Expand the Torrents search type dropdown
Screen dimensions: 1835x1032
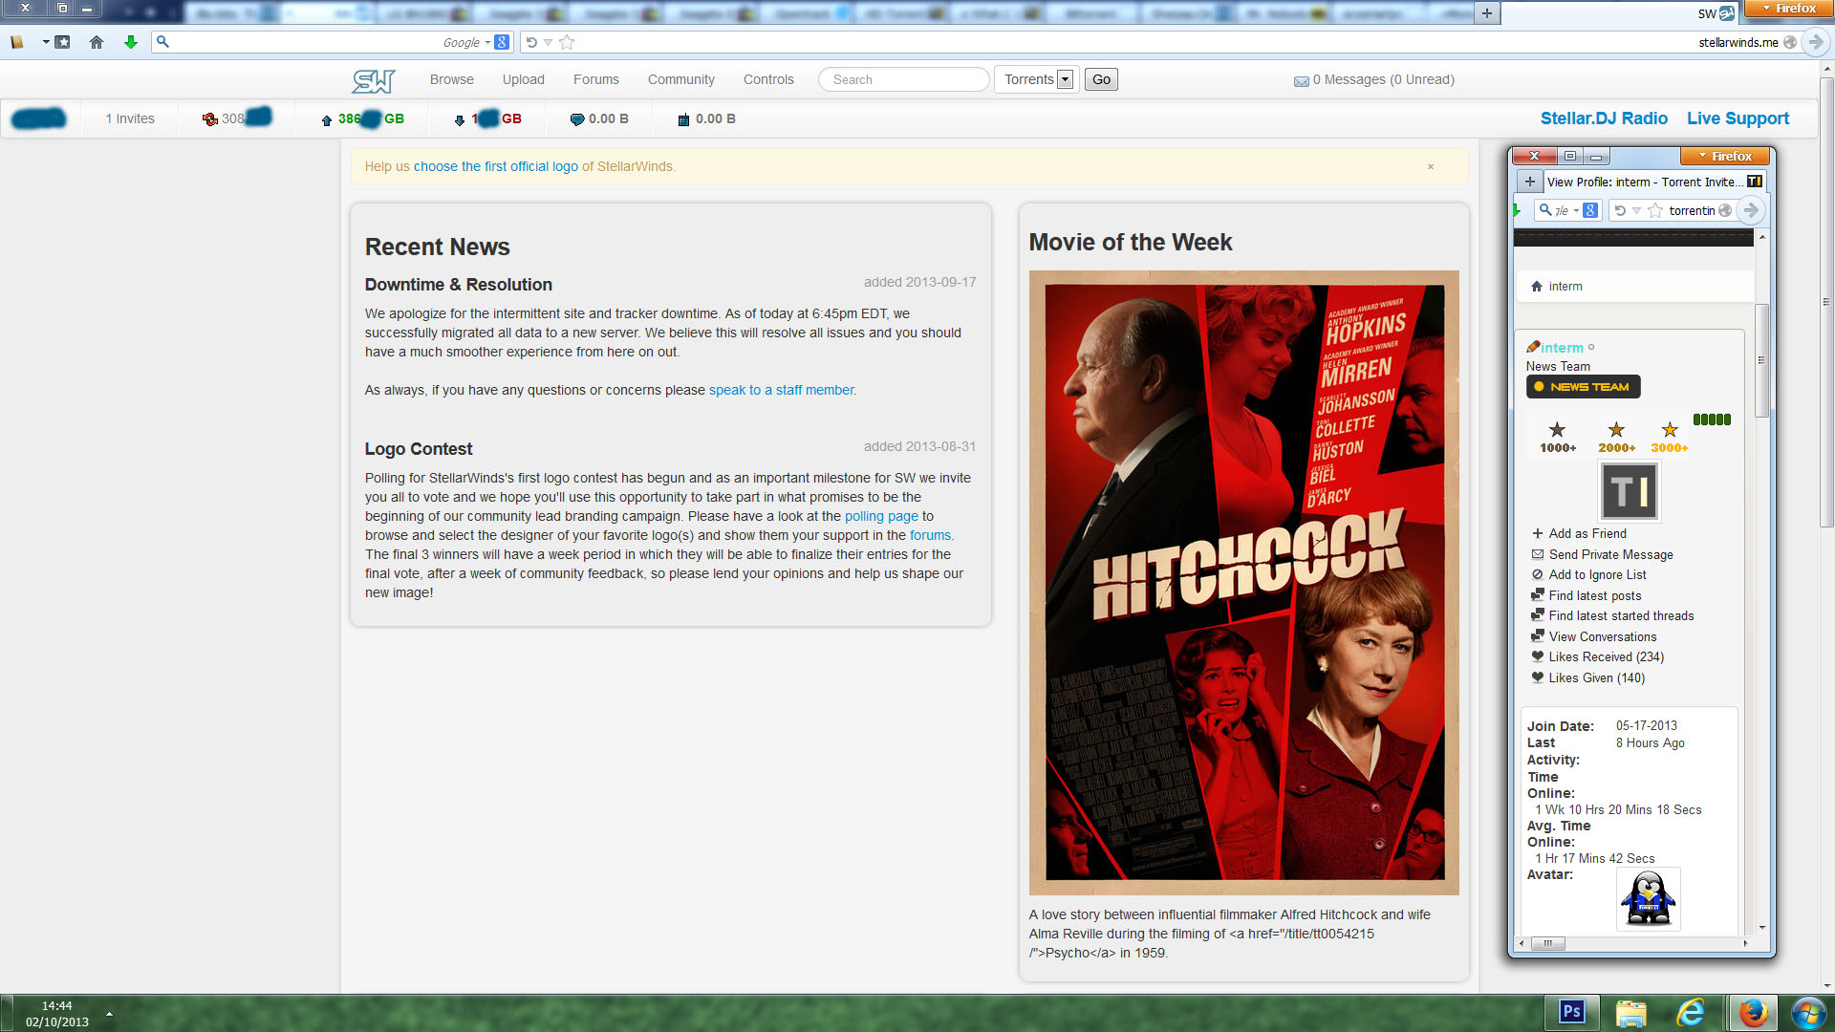point(1066,79)
